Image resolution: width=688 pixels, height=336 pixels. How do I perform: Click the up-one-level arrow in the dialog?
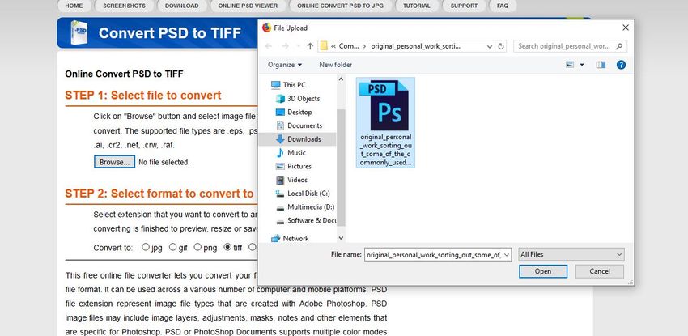pos(310,46)
